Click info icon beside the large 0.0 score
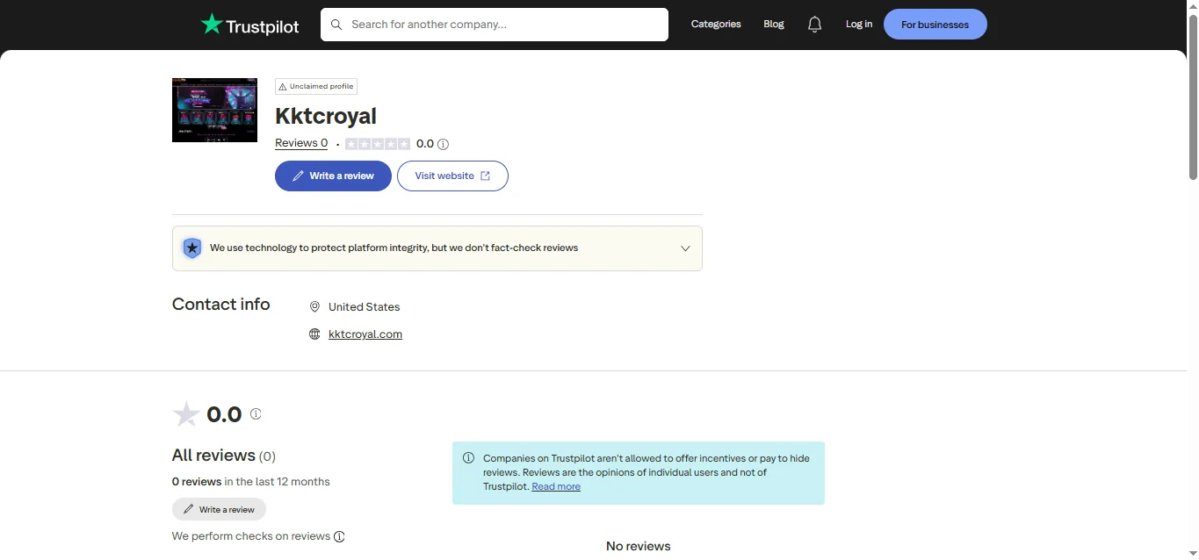 tap(256, 413)
